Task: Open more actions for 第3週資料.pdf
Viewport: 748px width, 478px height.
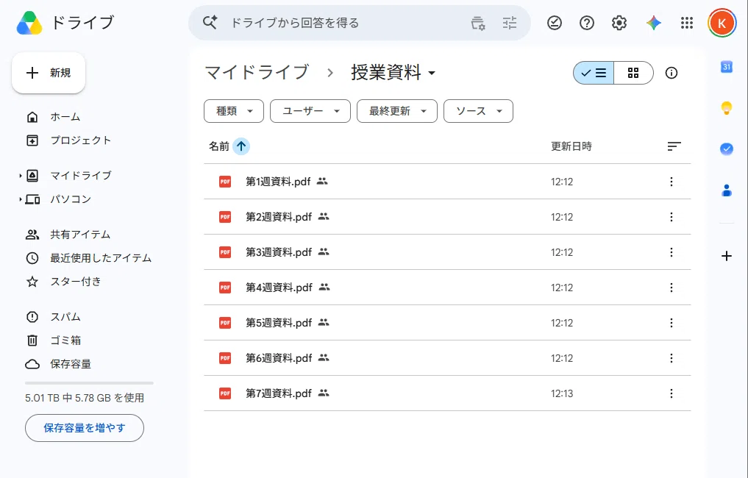Action: (672, 252)
